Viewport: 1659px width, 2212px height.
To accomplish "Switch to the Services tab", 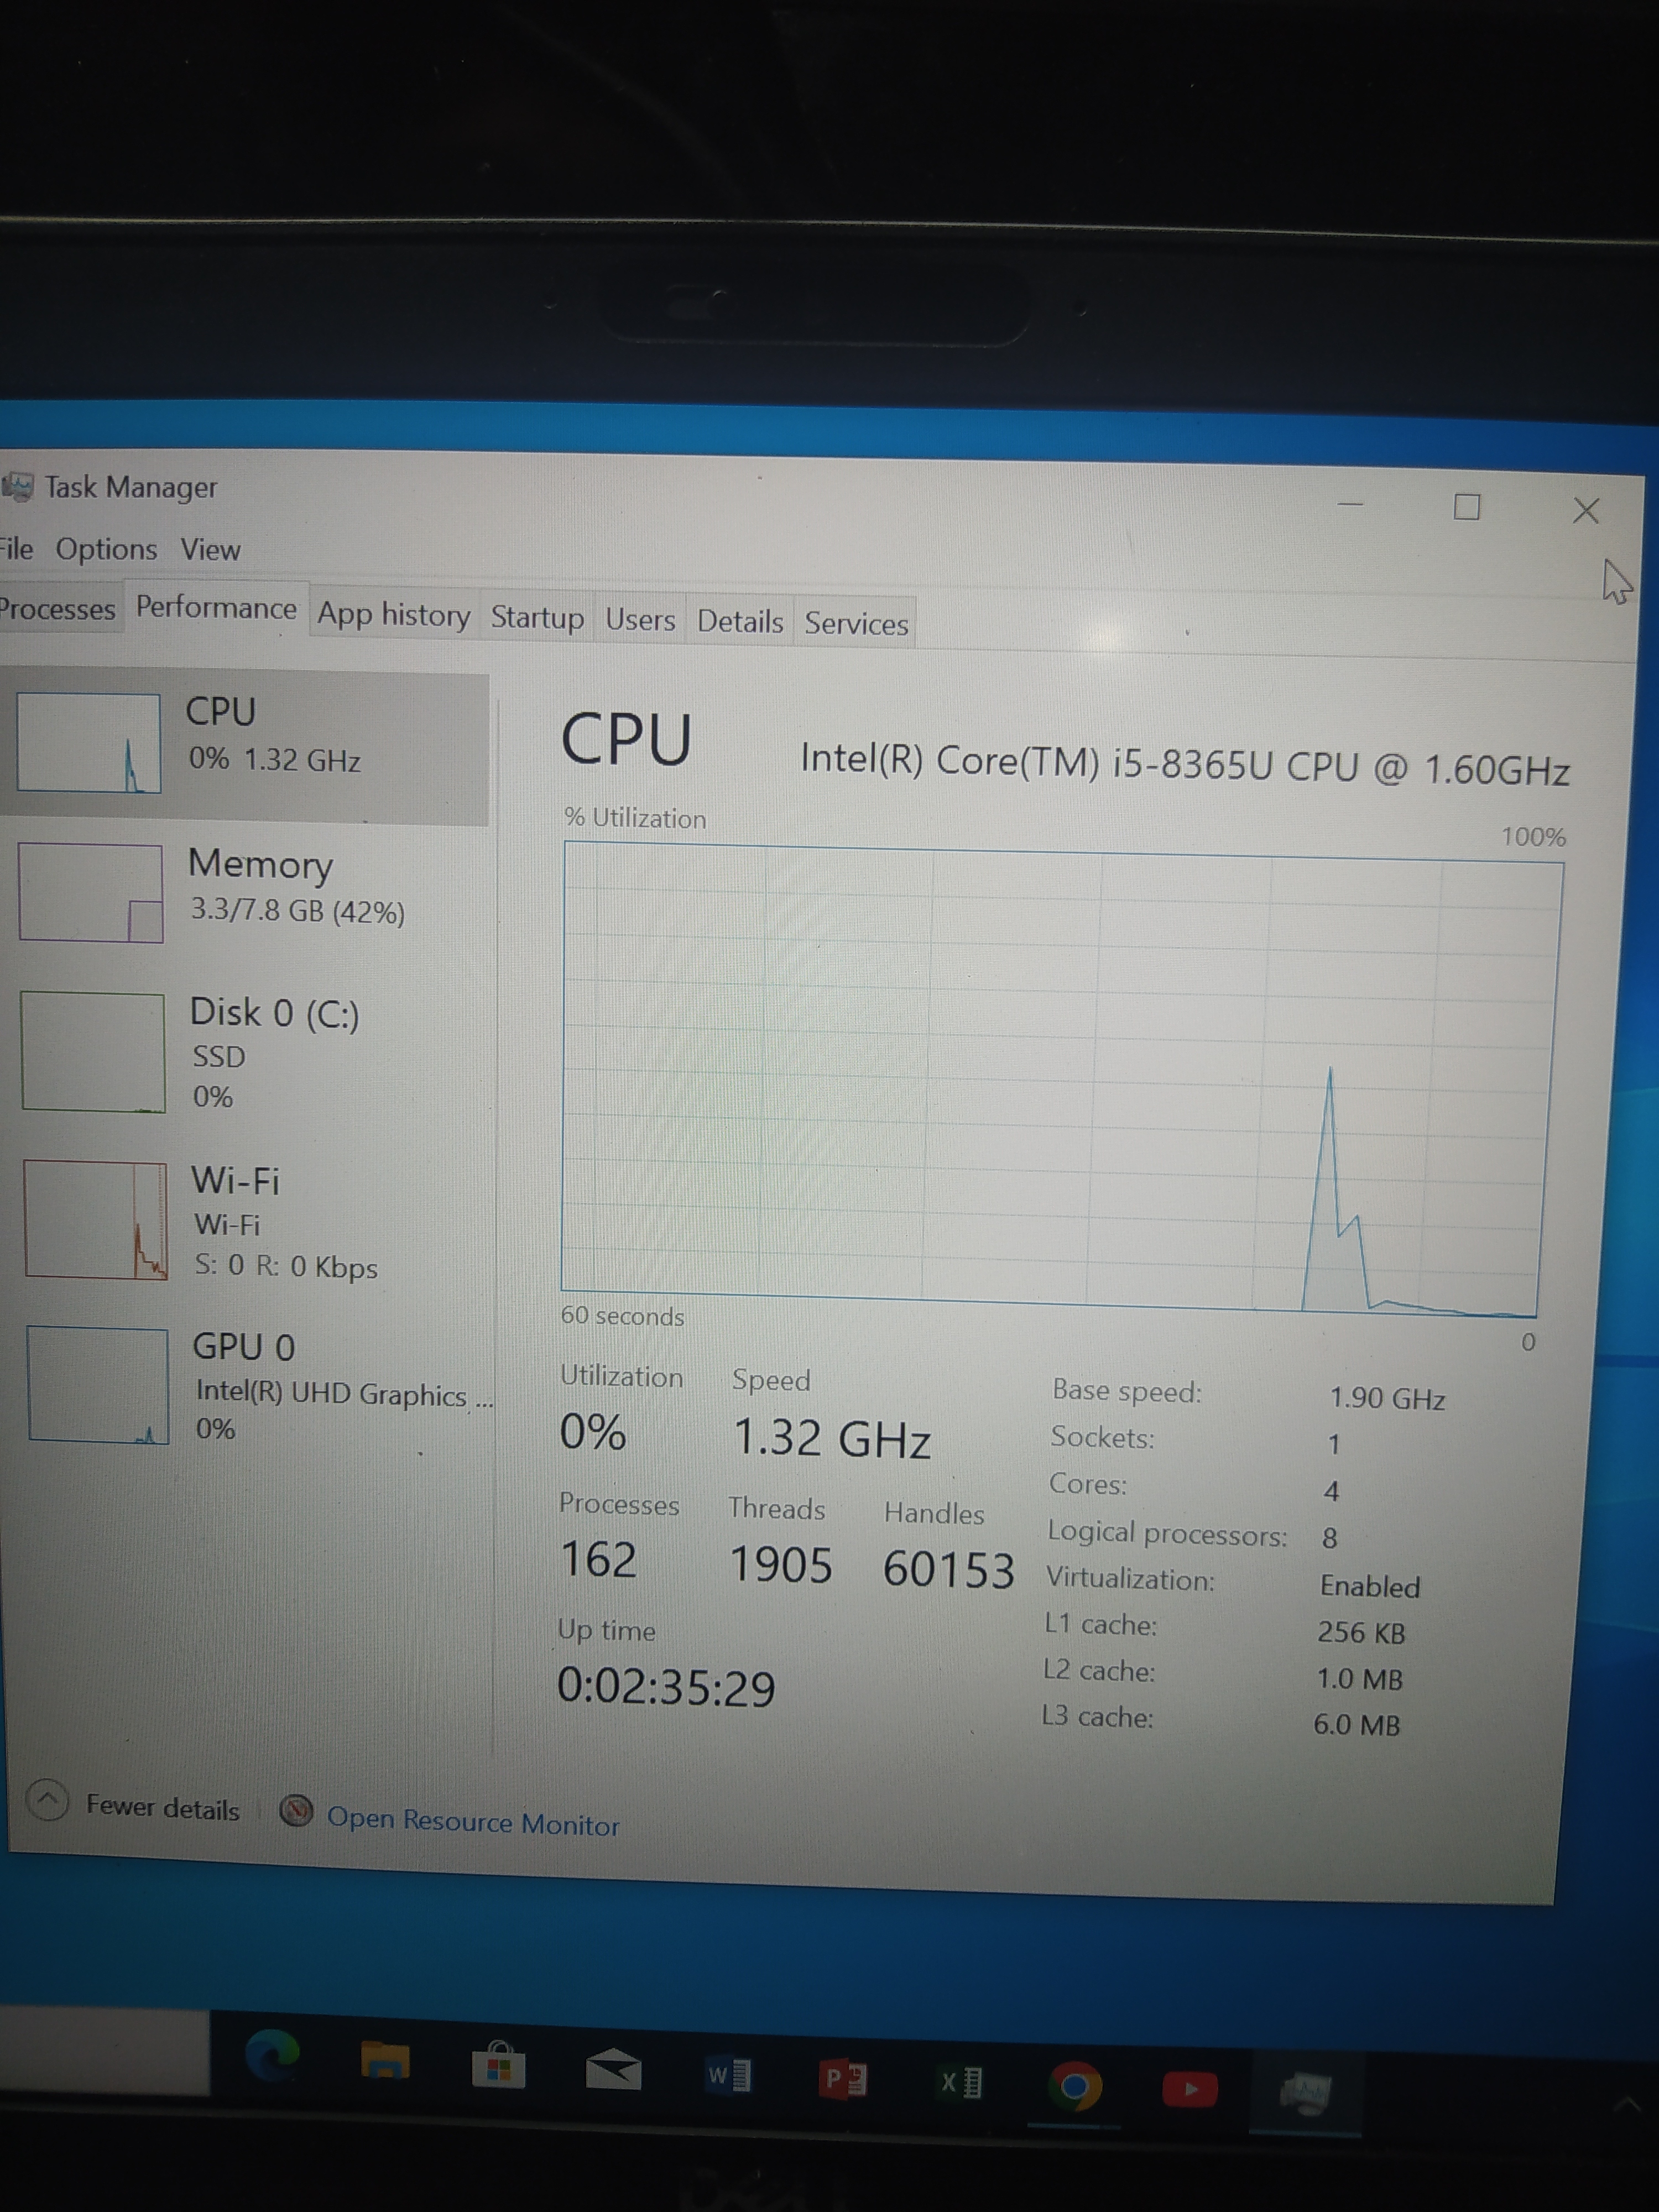I will 856,623.
